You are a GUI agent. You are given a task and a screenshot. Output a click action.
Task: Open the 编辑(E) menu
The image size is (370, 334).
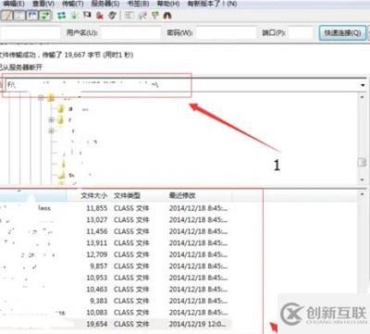coord(14,4)
